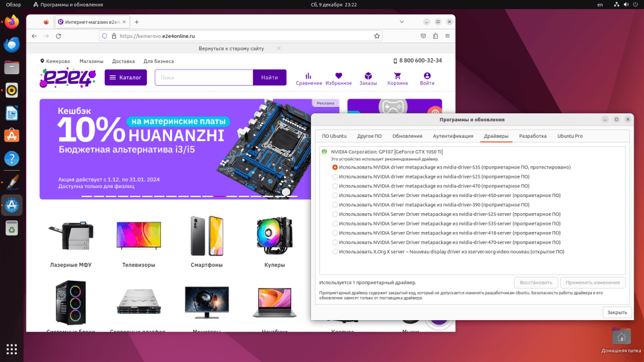This screenshot has height=362, width=644.
Task: Open a new tab in Firefox
Action: [137, 22]
